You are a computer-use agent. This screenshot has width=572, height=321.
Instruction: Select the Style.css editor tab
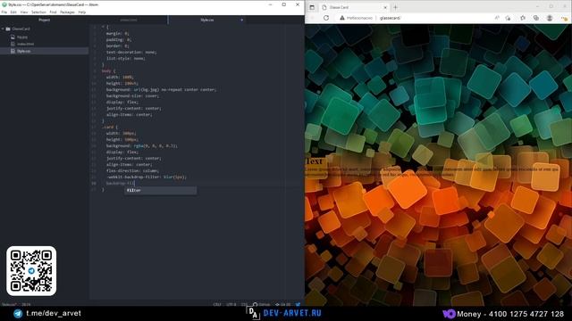(206, 20)
